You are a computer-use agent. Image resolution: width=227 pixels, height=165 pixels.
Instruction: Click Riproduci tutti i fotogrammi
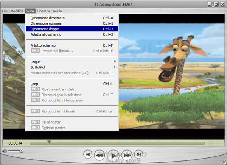coord(72,100)
